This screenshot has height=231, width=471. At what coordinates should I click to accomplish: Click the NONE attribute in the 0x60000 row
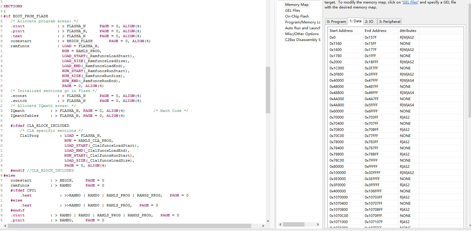(405, 111)
